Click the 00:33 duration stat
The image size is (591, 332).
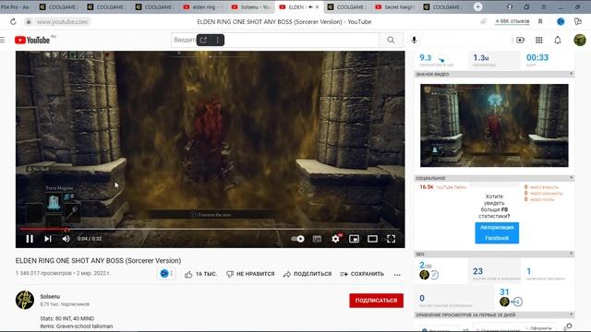pos(537,58)
